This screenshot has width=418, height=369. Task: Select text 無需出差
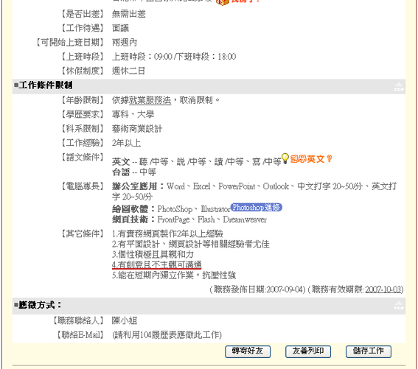tap(129, 14)
